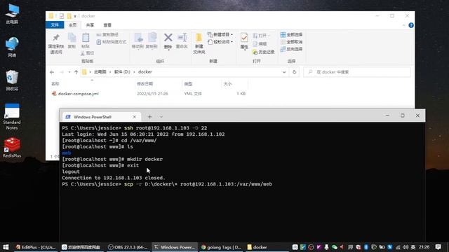
Task: Add a new terminal tab with plus
Action: (x=149, y=117)
